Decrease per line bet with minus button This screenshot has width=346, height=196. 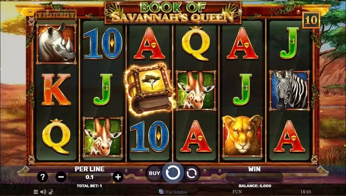tap(61, 177)
